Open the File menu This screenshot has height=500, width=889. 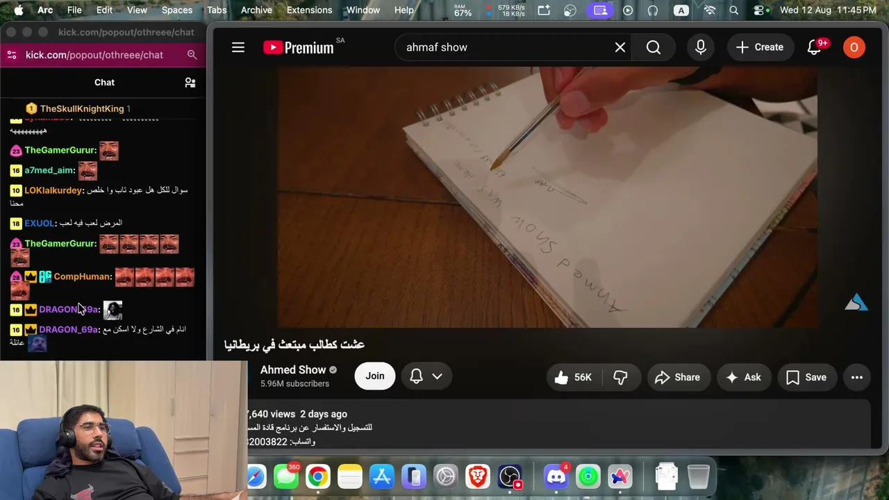pyautogui.click(x=74, y=10)
